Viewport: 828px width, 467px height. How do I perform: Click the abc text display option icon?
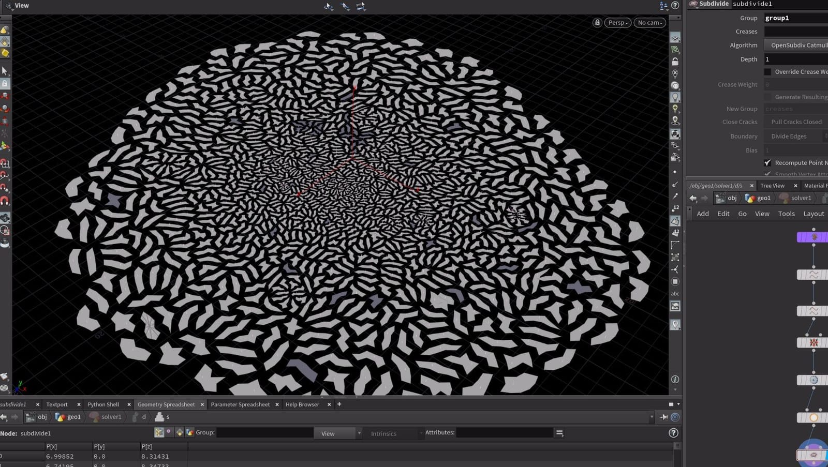pyautogui.click(x=675, y=294)
